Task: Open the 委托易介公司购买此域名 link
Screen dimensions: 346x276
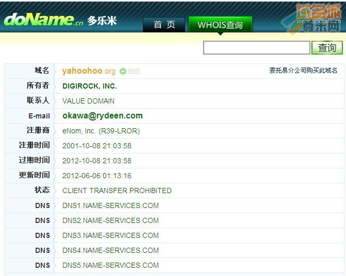Action: pos(303,71)
